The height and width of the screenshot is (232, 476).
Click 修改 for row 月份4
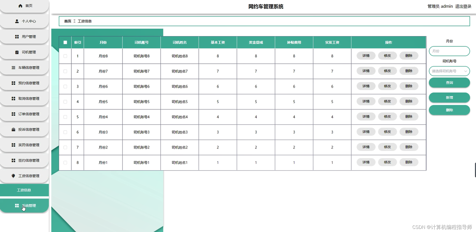click(387, 117)
